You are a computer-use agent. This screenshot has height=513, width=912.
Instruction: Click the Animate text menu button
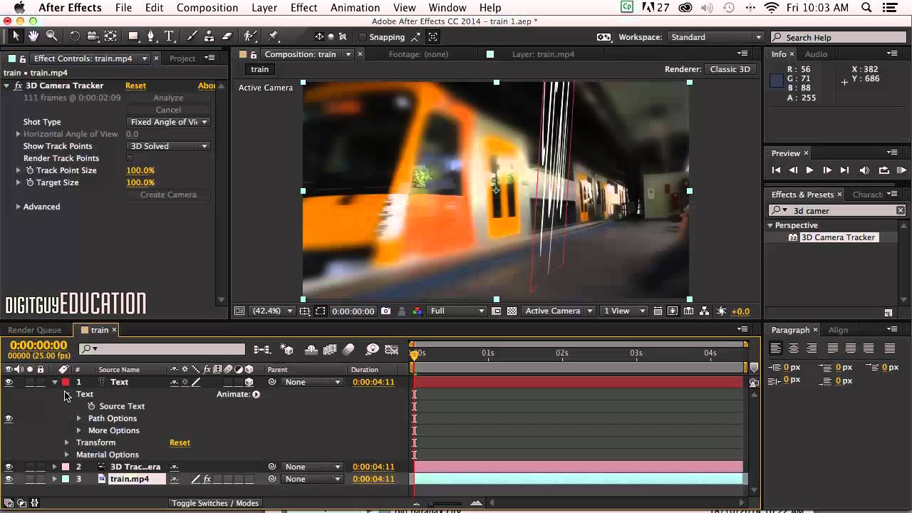click(x=256, y=394)
